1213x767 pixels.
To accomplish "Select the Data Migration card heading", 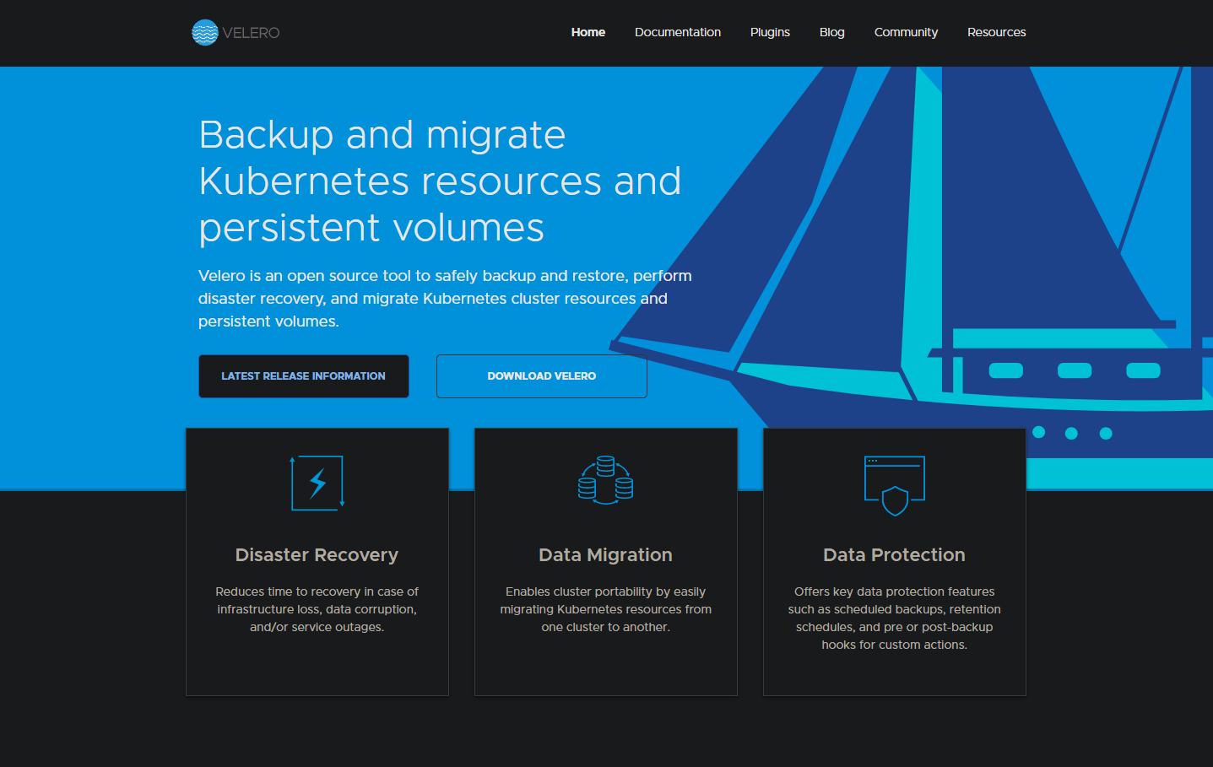I will [605, 555].
